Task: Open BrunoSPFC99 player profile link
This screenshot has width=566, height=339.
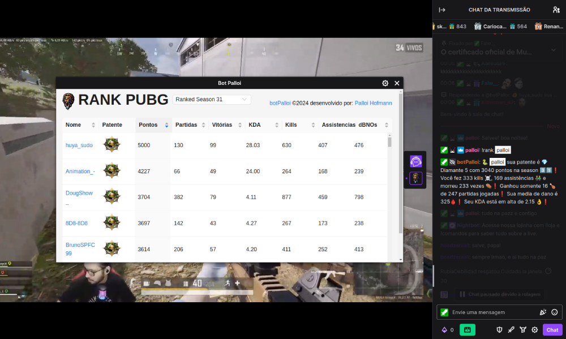Action: [x=80, y=249]
